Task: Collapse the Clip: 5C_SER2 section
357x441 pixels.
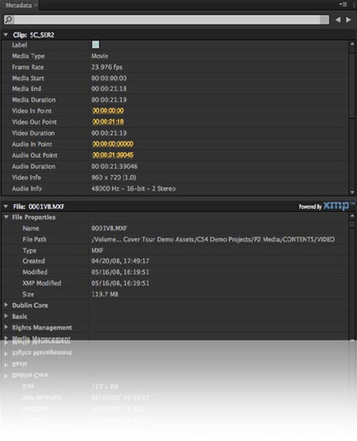Action: pos(6,34)
